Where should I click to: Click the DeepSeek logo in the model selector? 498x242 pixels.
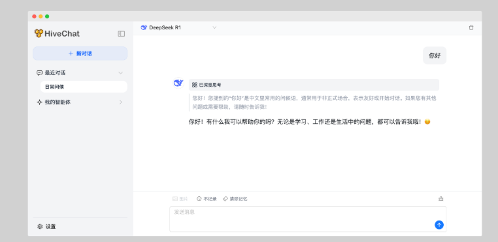point(144,27)
